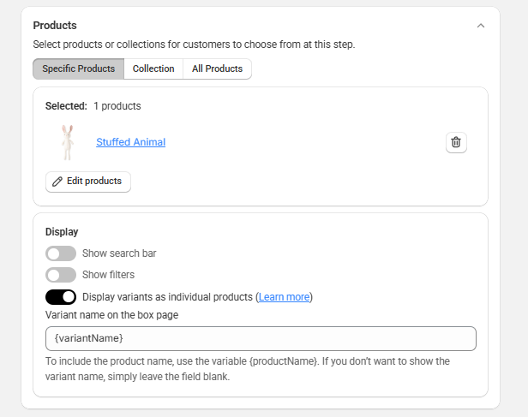
Task: Open the Stuffed Animal product link
Action: point(130,142)
